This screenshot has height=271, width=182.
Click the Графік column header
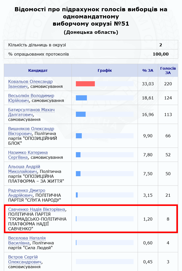[x=105, y=70]
